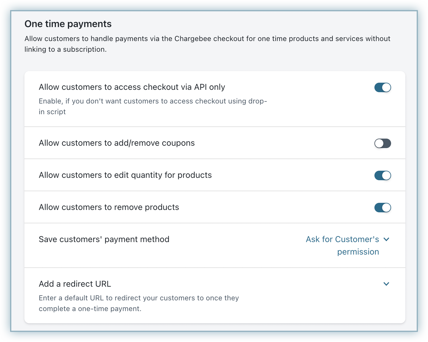Screen dimensions: 428x342
Task: Disable removing products at checkout
Action: point(383,208)
